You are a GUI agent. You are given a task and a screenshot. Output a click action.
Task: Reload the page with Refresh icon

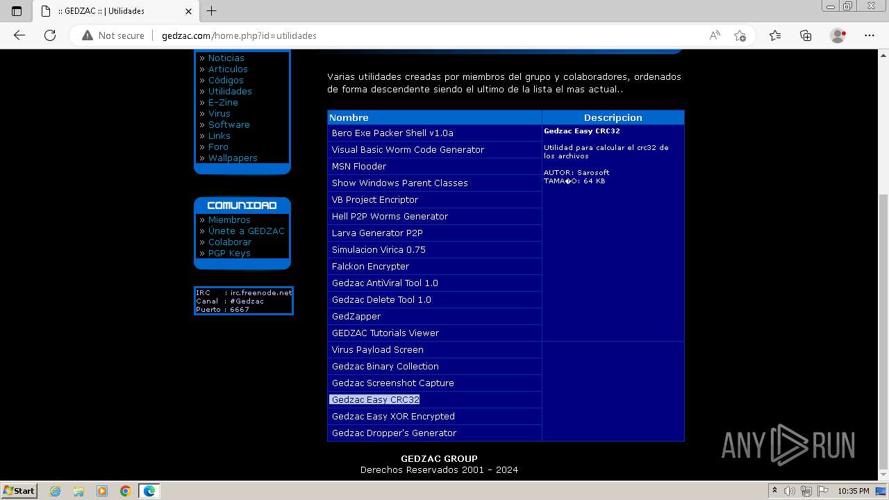50,35
